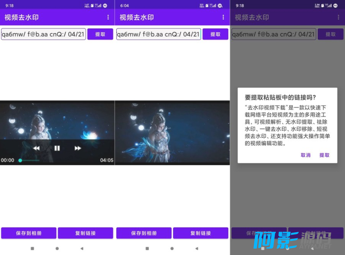Click the 04:05 duration label on the video
345x255 pixels.
coord(107,160)
